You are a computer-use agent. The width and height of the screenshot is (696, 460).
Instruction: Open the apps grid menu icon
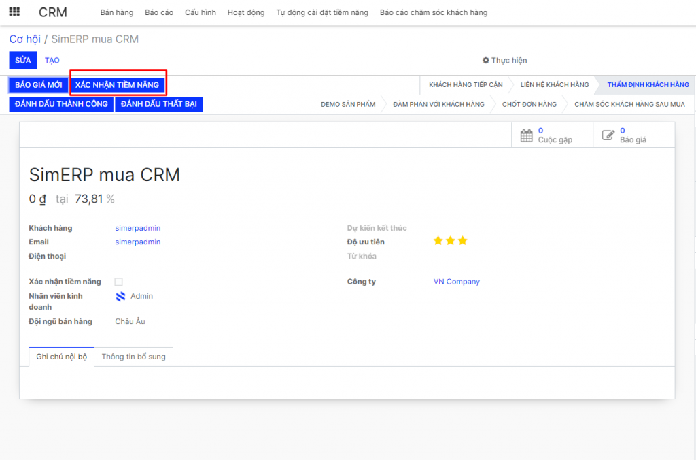click(x=14, y=12)
